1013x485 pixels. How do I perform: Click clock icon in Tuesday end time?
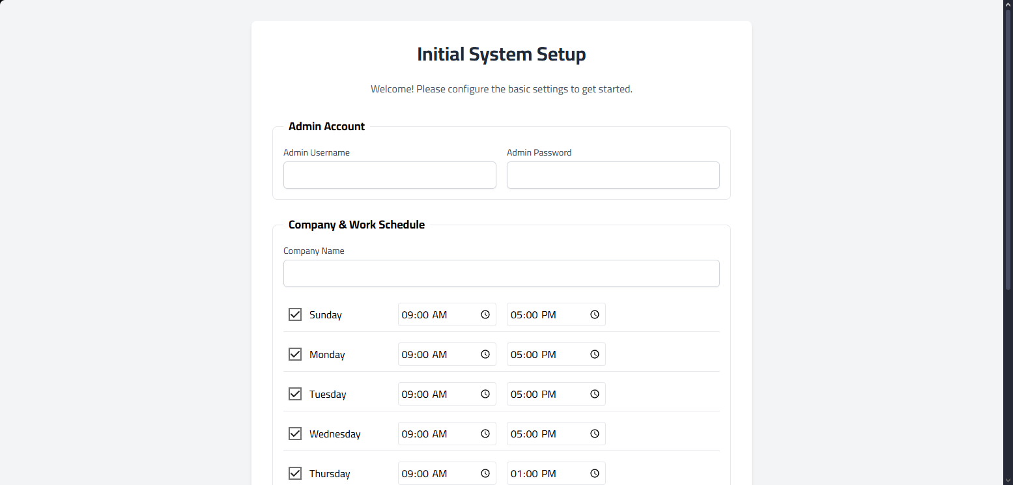point(595,394)
